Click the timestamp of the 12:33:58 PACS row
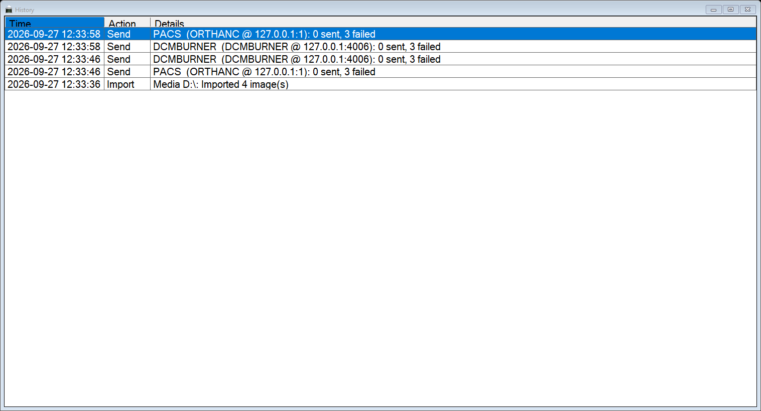 coord(54,34)
